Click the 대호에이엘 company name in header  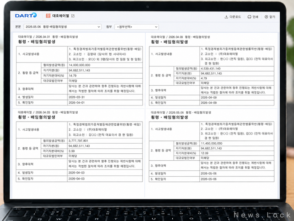(61, 16)
